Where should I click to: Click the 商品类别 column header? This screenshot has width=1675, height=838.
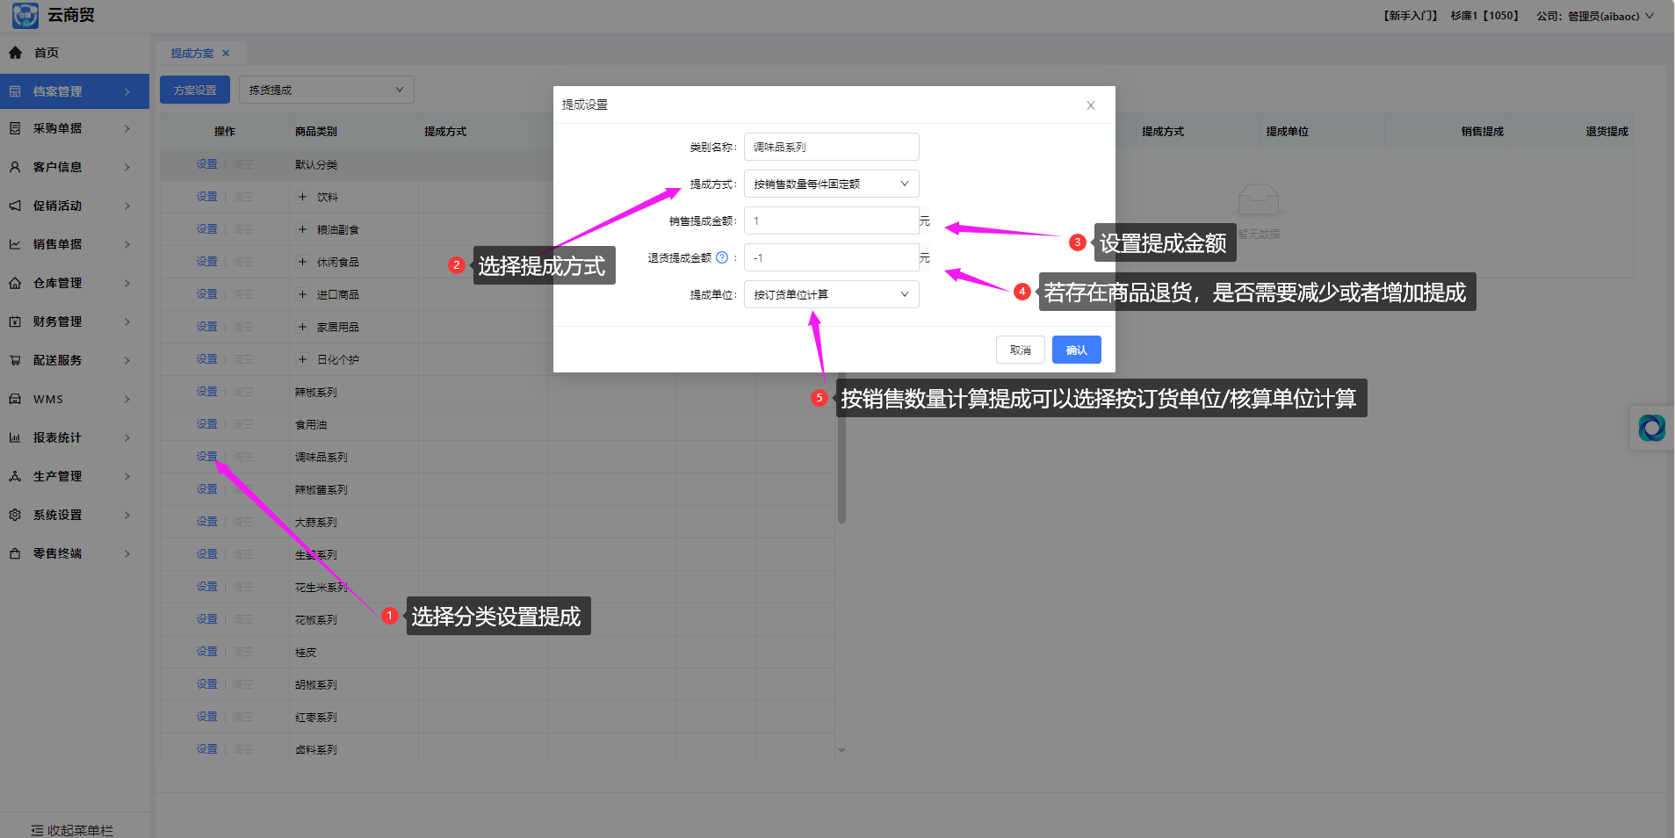pyautogui.click(x=316, y=131)
